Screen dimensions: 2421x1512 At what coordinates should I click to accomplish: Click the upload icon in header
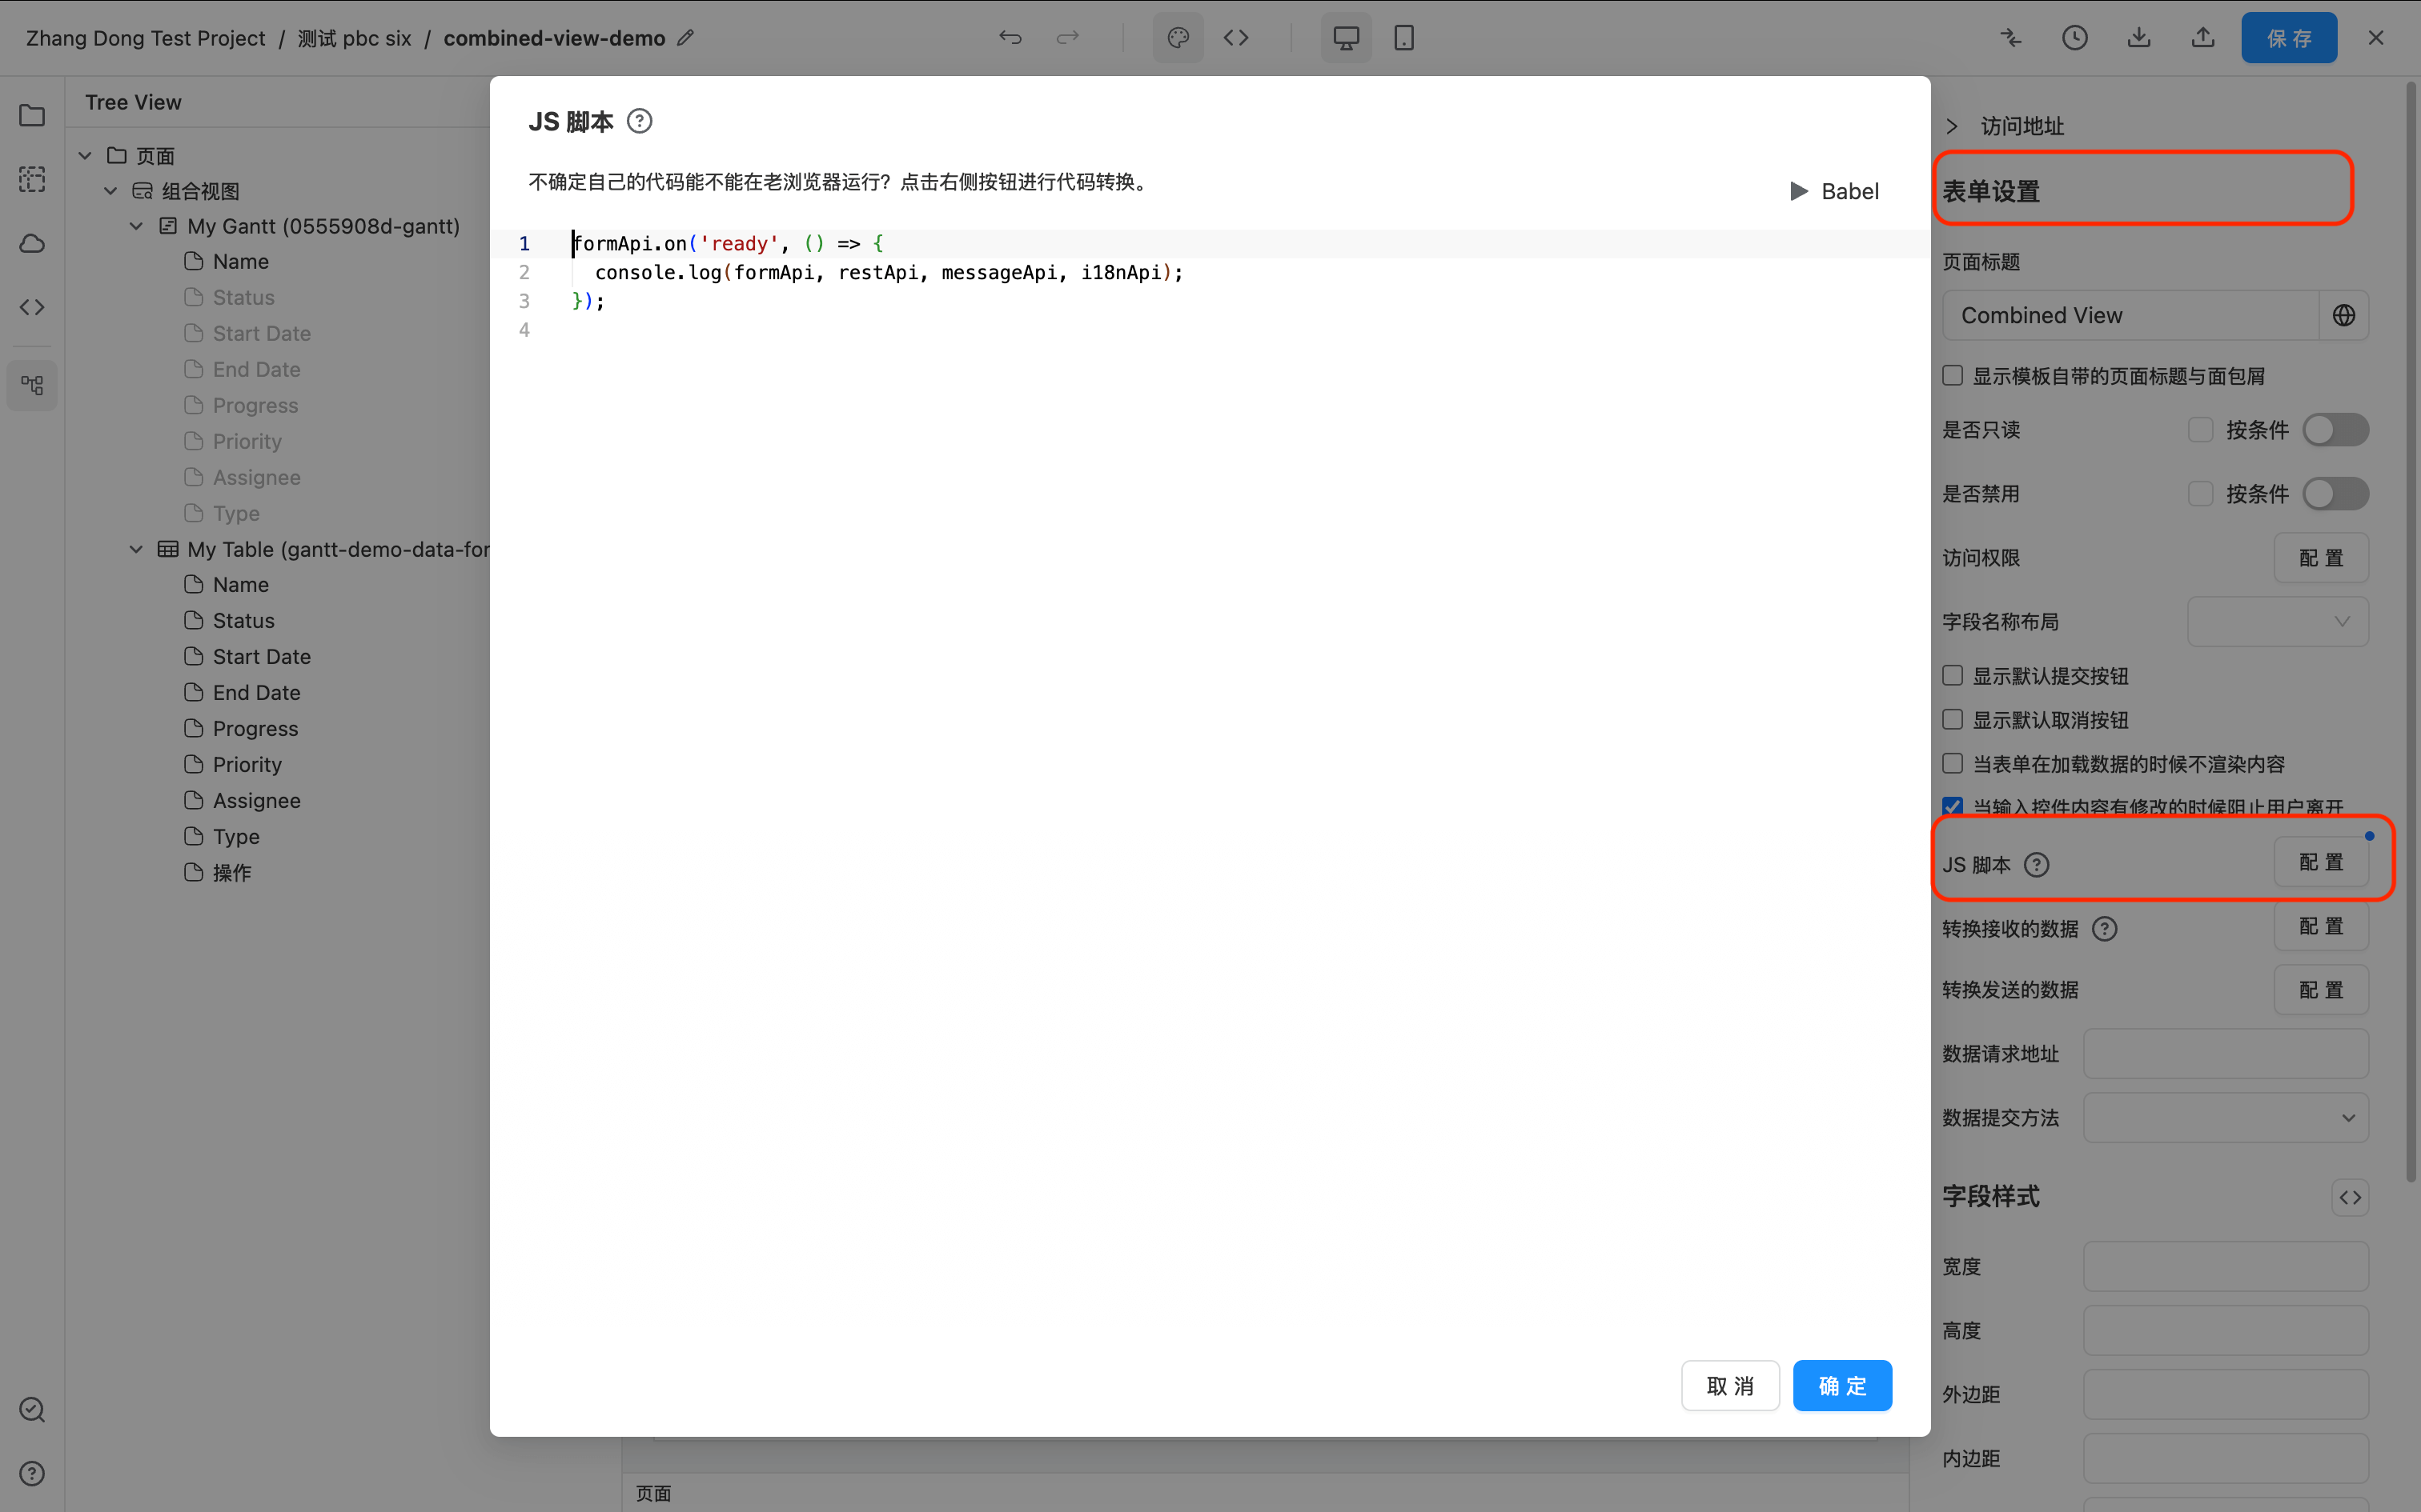[2203, 38]
